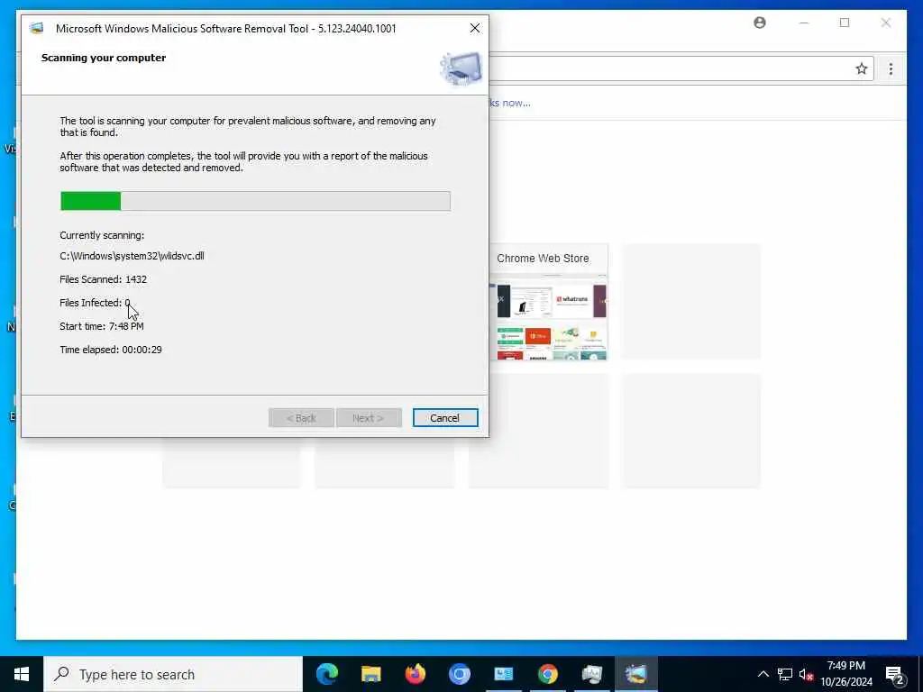Screen dimensions: 923x692
Task: Open Chrome's three-dot menu
Action: (x=891, y=68)
